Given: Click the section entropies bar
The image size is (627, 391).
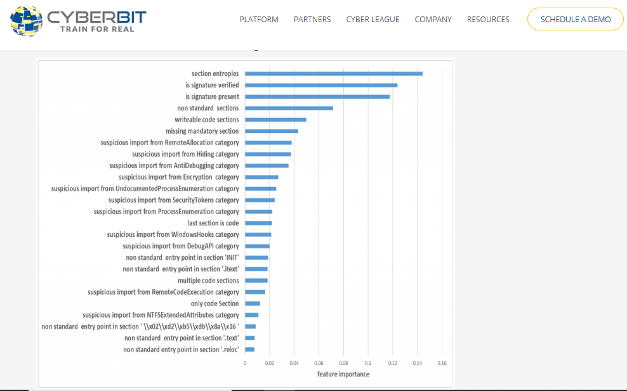Looking at the screenshot, I should pos(334,74).
